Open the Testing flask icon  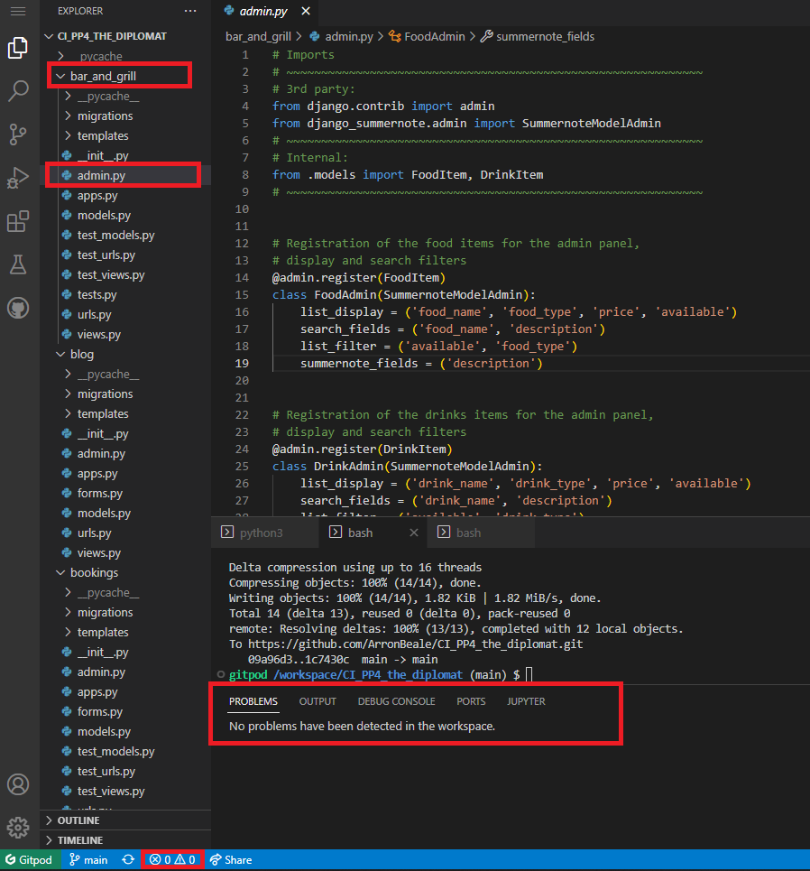click(x=18, y=264)
